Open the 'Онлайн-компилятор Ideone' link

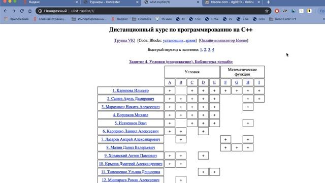tap(223, 40)
